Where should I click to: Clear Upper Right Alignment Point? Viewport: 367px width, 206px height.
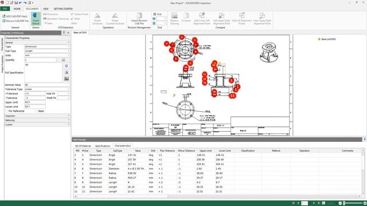262,19
